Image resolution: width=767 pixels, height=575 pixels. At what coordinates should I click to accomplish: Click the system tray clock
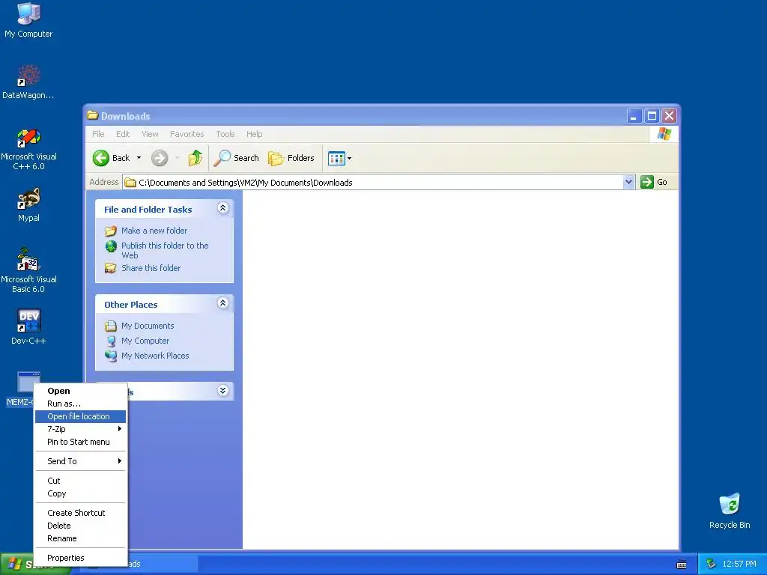point(739,564)
